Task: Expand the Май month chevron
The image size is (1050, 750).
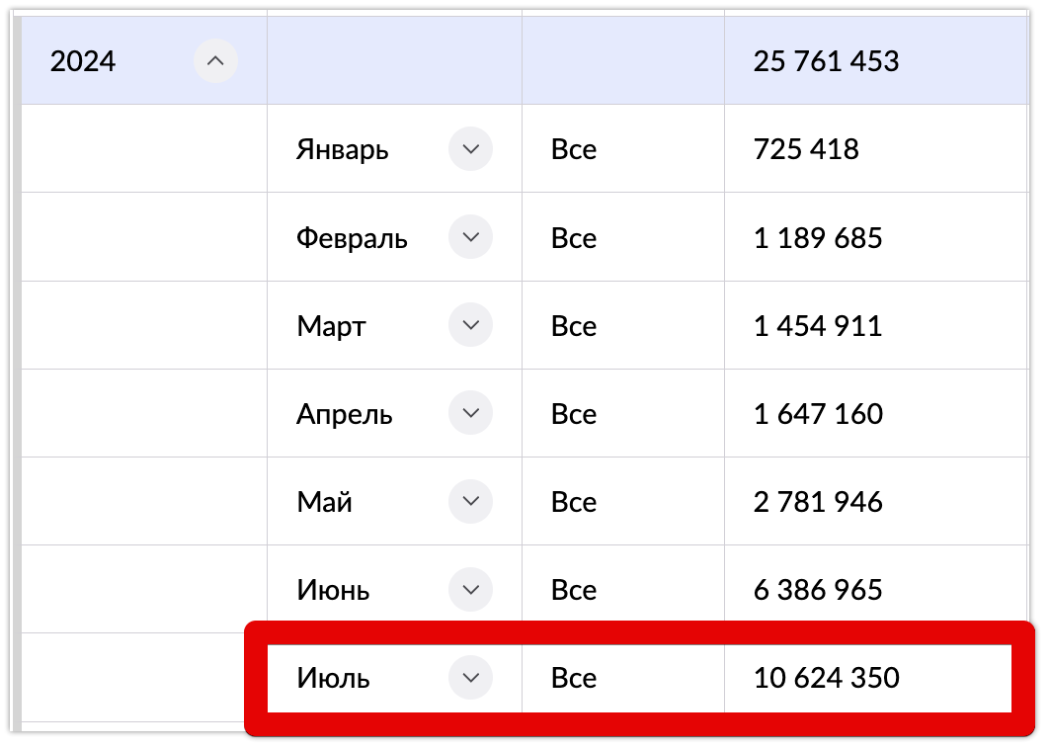Action: [471, 501]
